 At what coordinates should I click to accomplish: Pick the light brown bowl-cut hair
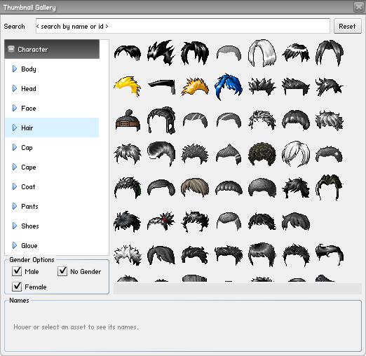[195, 188]
